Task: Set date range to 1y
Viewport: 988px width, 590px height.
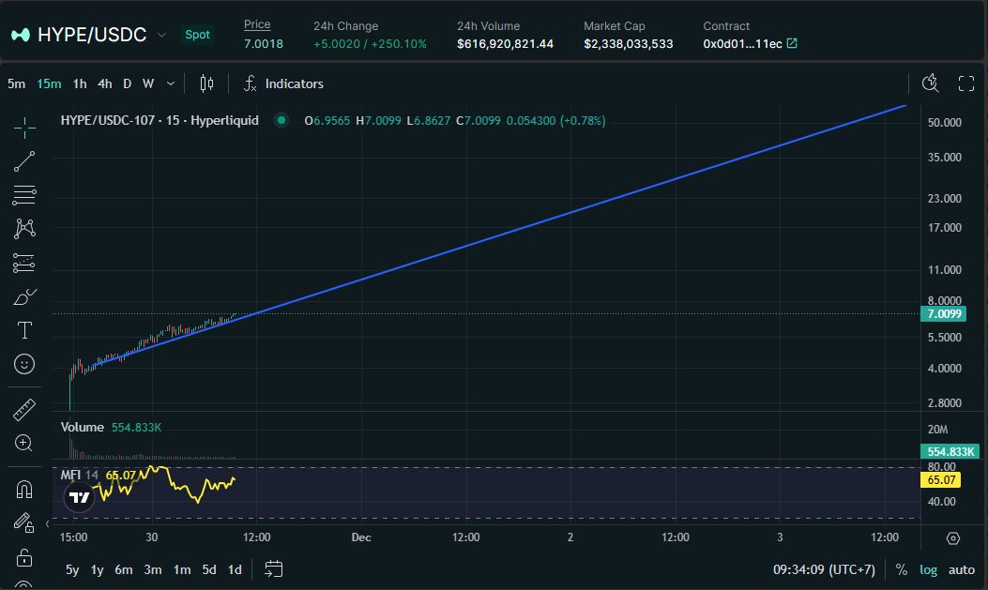Action: point(97,570)
